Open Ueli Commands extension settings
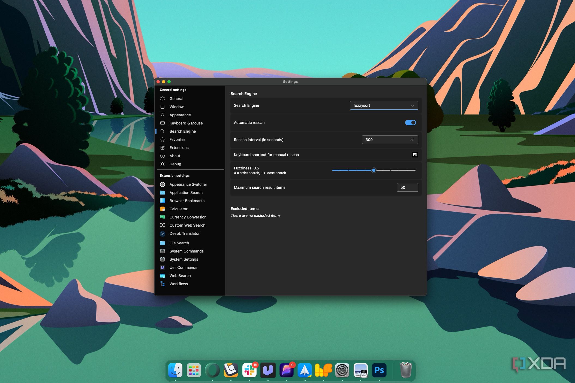 pos(183,268)
